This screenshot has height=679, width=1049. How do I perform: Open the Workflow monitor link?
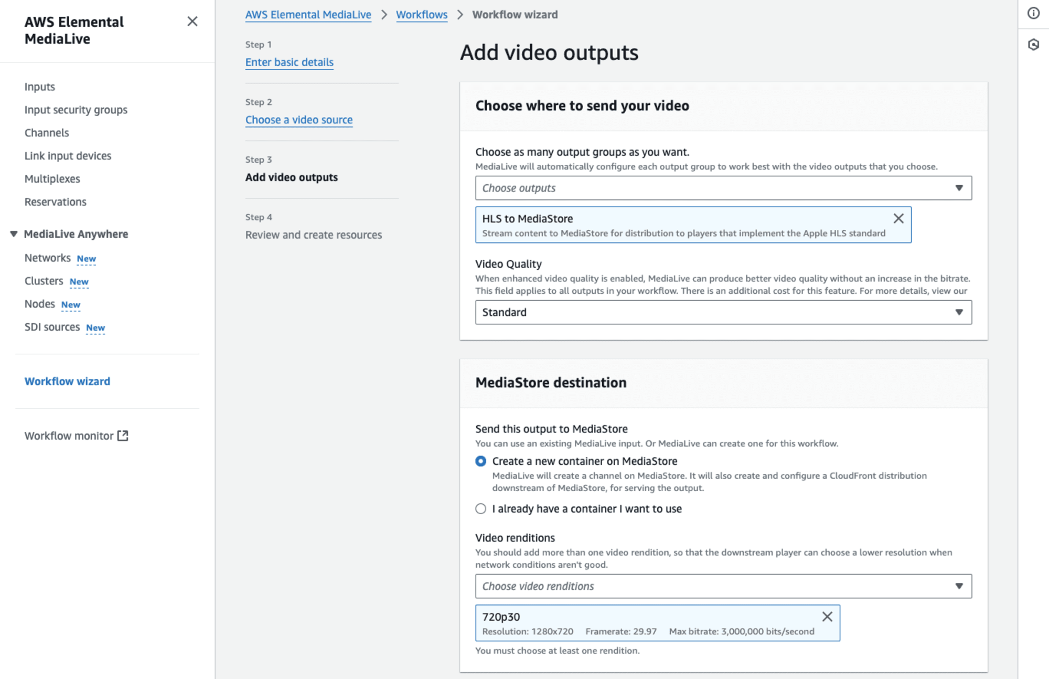pos(69,436)
